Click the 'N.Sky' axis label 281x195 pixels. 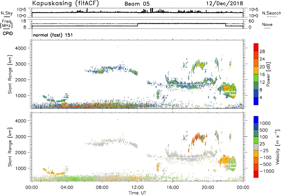click(x=7, y=13)
